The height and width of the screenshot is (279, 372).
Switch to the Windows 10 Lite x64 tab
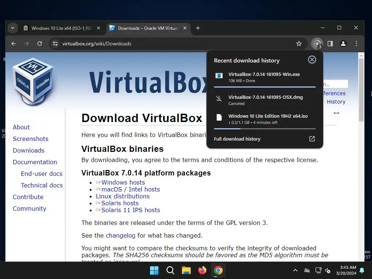click(62, 28)
